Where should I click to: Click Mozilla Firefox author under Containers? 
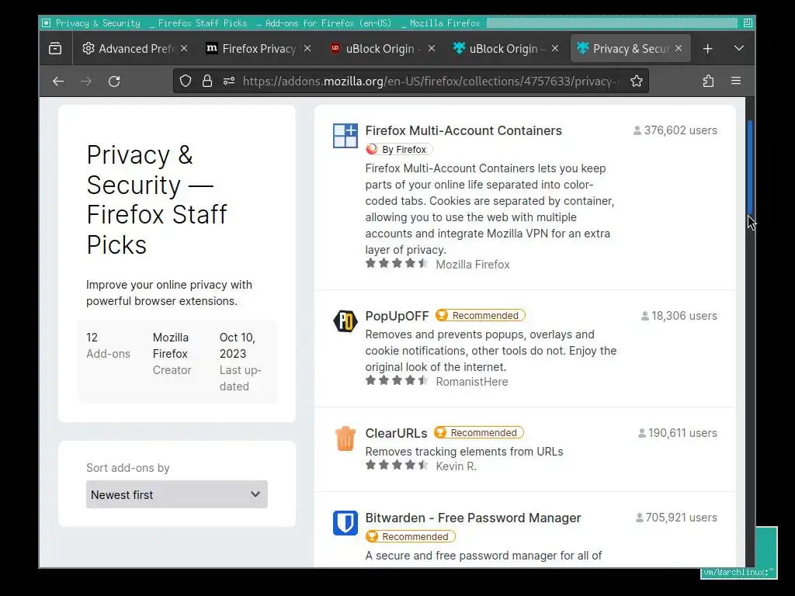473,265
